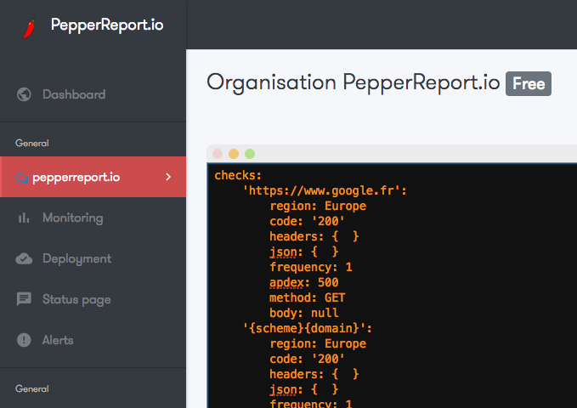The height and width of the screenshot is (408, 577).
Task: Click the '{scheme}{domain}' key line
Action: coord(308,328)
